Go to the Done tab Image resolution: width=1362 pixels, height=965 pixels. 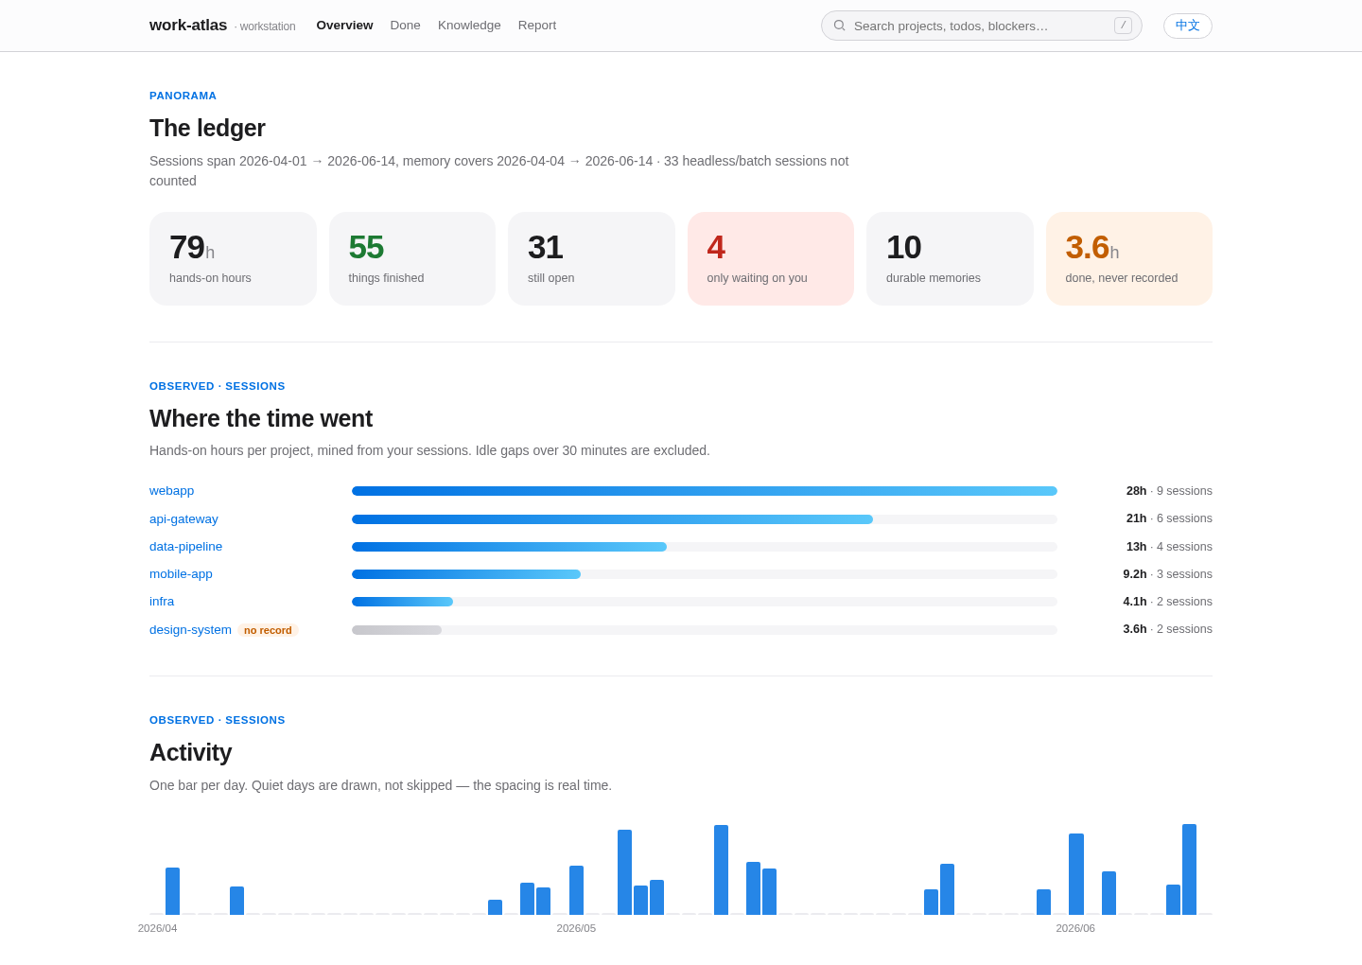[x=405, y=26]
